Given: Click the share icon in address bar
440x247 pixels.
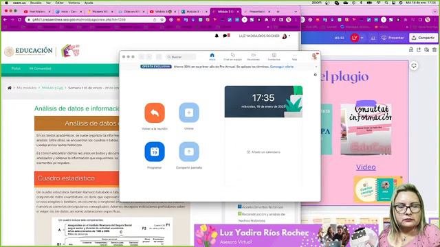Looking at the screenshot, I should (x=155, y=20).
